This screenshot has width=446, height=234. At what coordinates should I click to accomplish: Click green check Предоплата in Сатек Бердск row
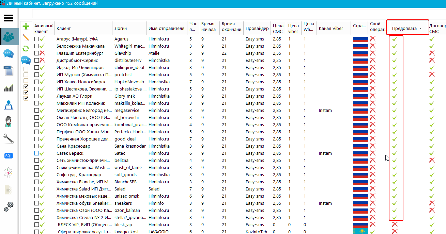click(x=395, y=153)
